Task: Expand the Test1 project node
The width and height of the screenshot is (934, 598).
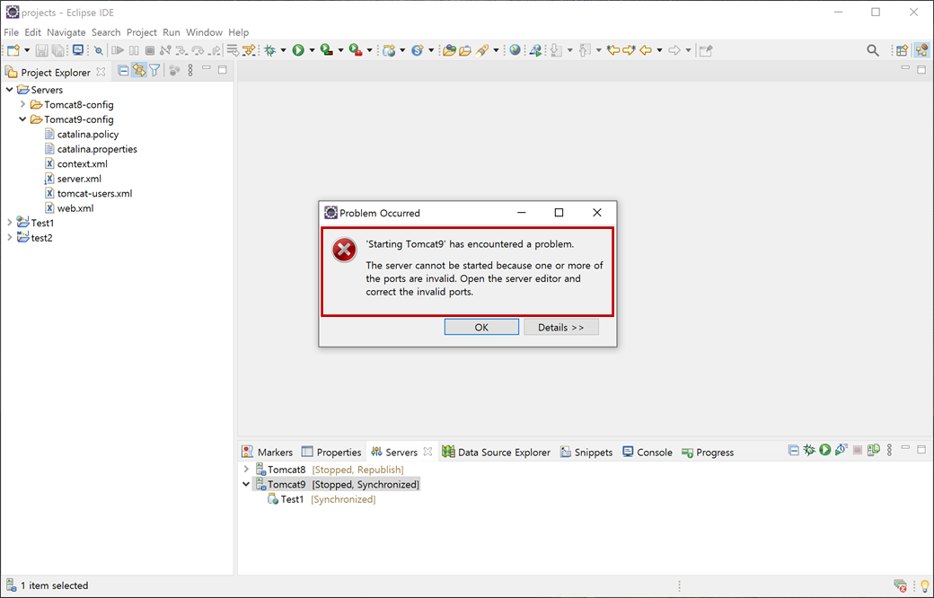Action: tap(10, 223)
